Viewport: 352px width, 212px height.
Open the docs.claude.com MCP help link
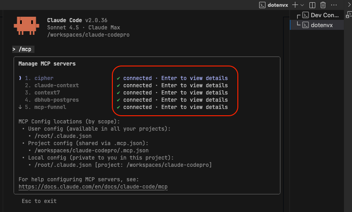(x=93, y=187)
